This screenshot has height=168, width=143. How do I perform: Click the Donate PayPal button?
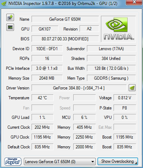tap(13, 162)
